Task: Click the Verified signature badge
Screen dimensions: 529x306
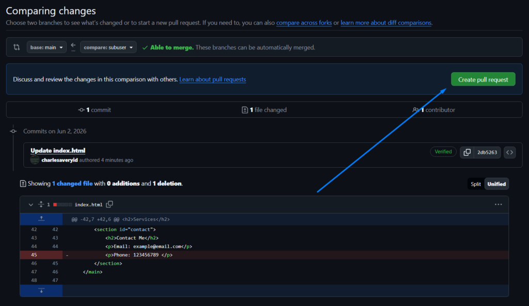Action: tap(443, 152)
